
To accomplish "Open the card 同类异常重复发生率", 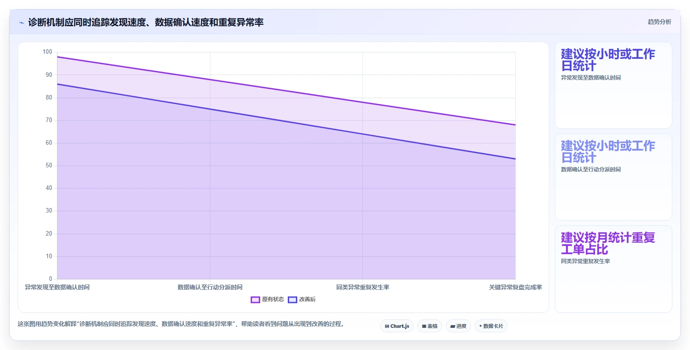I will (x=613, y=269).
